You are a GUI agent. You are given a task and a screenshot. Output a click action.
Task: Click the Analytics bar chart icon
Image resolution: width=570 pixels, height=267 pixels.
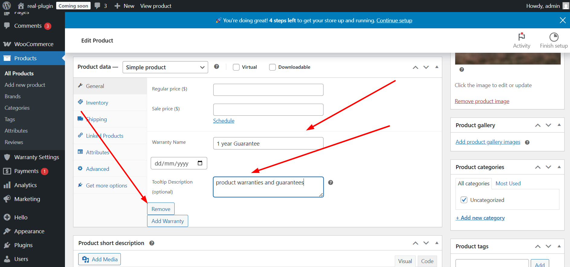tap(7, 185)
